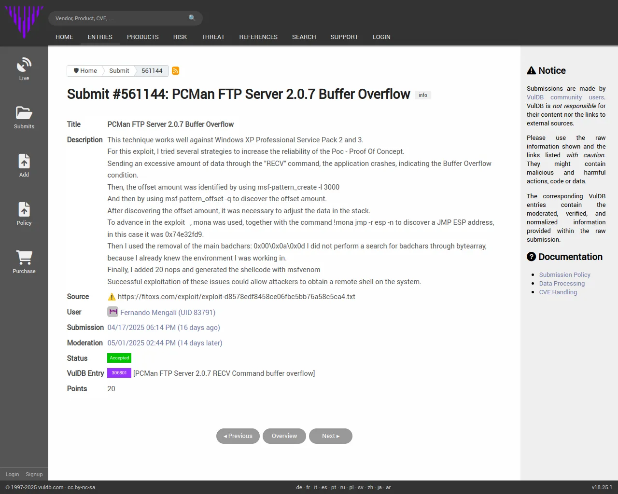The width and height of the screenshot is (618, 494).
Task: Open the ENTRIES menu item
Action: coord(100,37)
